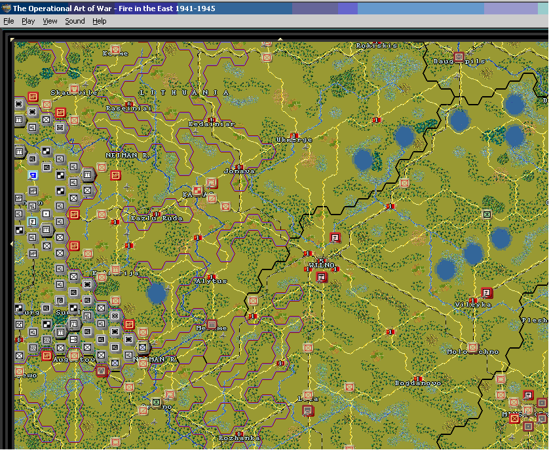Click the LITHUANIA map label
The height and width of the screenshot is (450, 549).
pos(184,93)
